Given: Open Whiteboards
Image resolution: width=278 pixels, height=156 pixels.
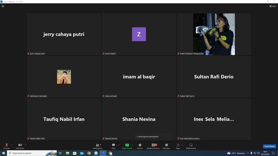Looking at the screenshot, I should click(191, 146).
